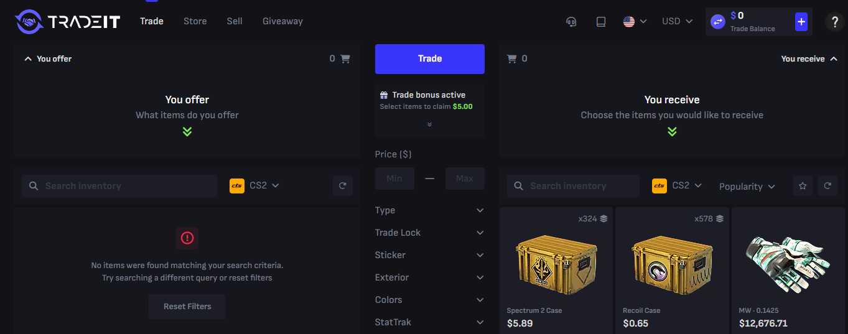This screenshot has height=334, width=848.
Task: Open the Giveaway tab
Action: pos(282,21)
